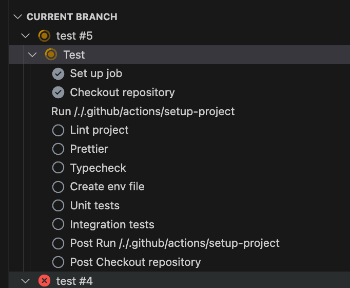The image size is (350, 288).
Task: Click the in-progress icon beside the Test job
Action: click(51, 55)
